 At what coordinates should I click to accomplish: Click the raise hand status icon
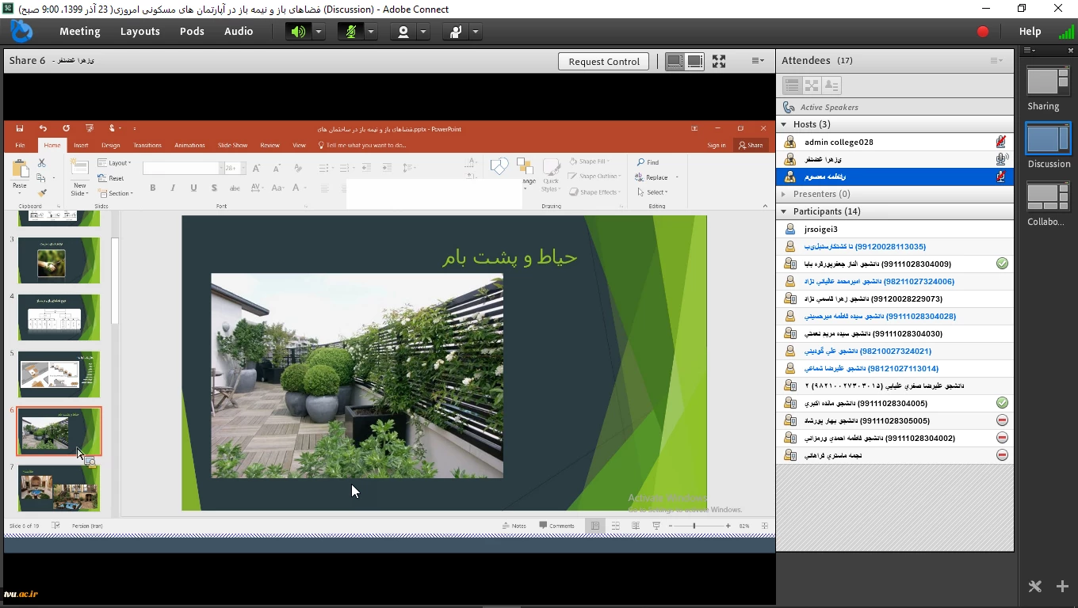[x=456, y=32]
